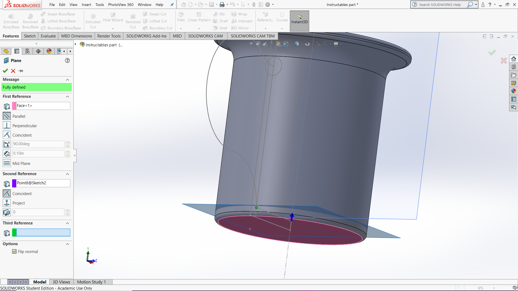This screenshot has height=291, width=518.
Task: Confirm plane with the green checkmark
Action: [x=5, y=71]
